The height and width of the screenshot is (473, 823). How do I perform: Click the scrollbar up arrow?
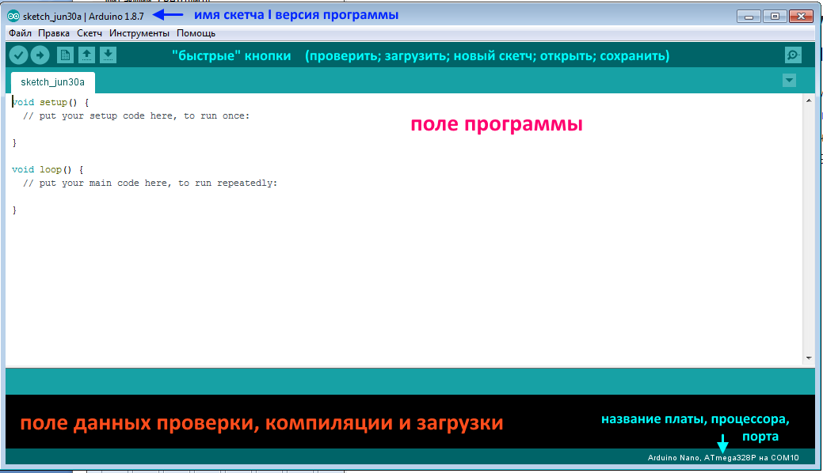[809, 99]
